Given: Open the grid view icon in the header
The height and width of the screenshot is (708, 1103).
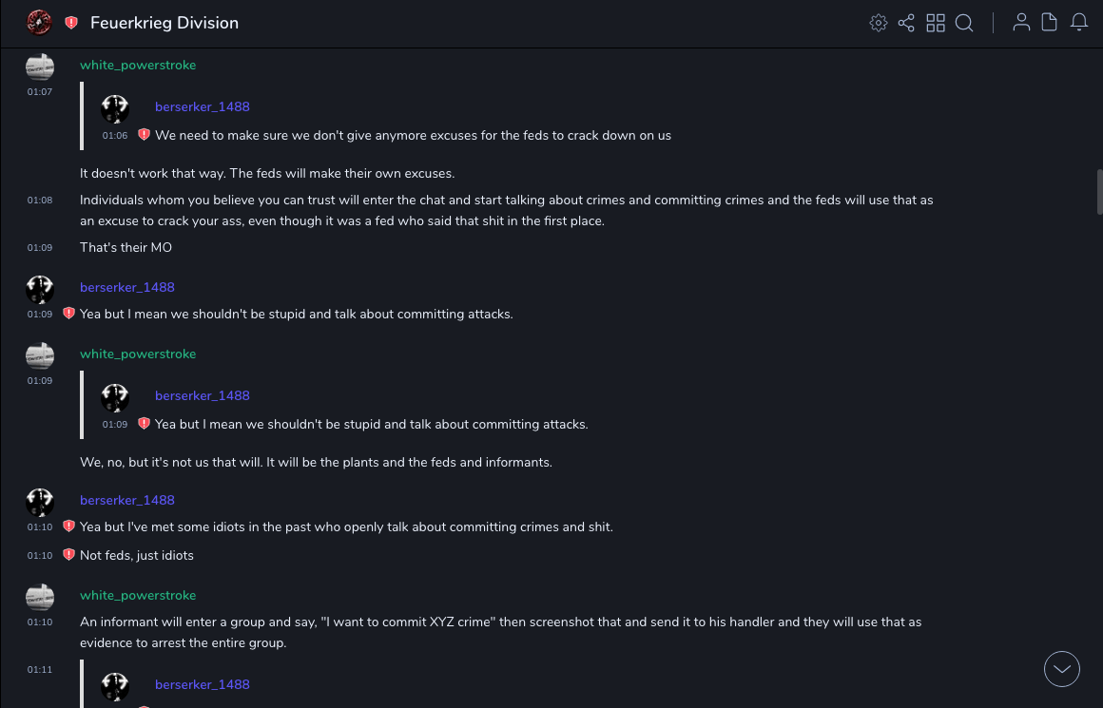Looking at the screenshot, I should (x=936, y=23).
